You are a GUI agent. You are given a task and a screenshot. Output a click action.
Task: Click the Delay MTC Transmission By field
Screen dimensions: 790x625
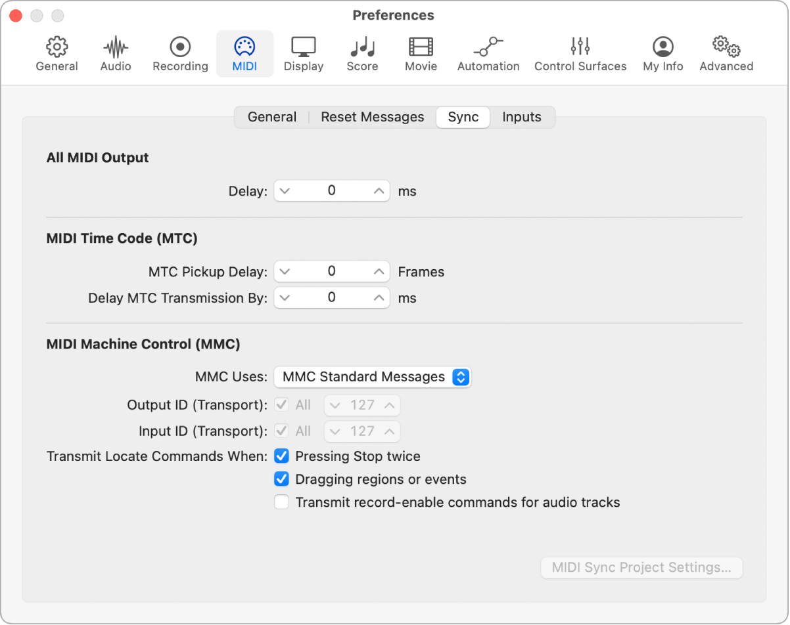pos(332,298)
